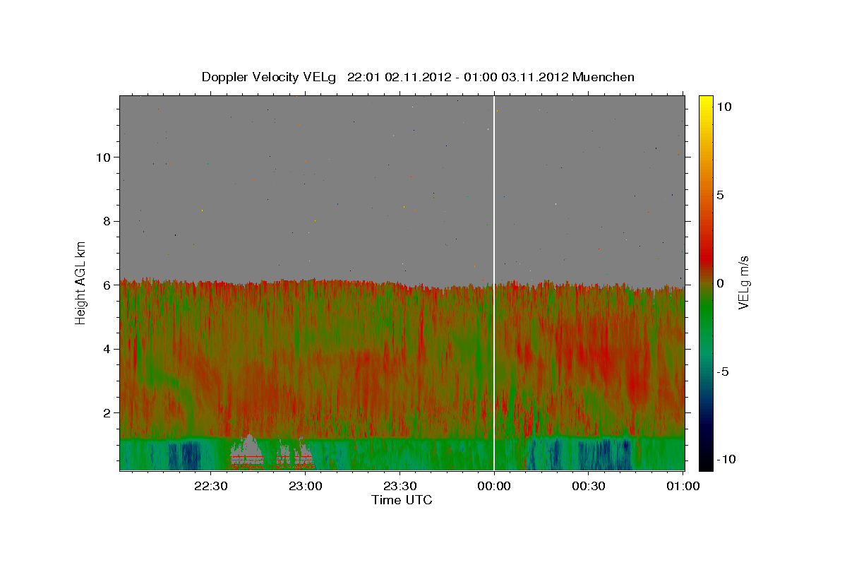Click the 23:00 time tick label
The width and height of the screenshot is (847, 565).
[306, 486]
